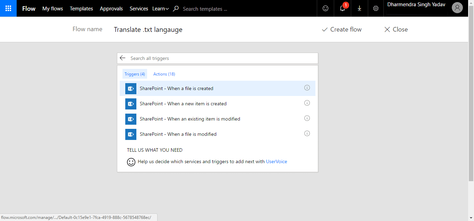
Task: Open the settings gear icon
Action: click(376, 8)
